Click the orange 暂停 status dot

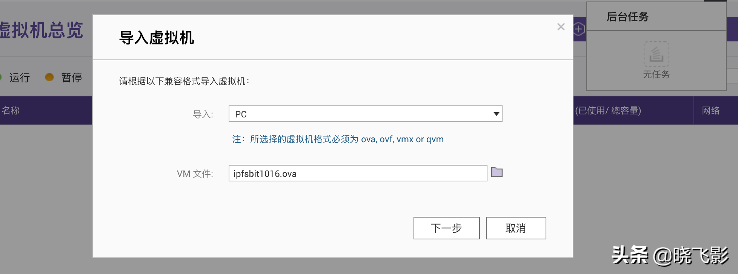point(49,77)
